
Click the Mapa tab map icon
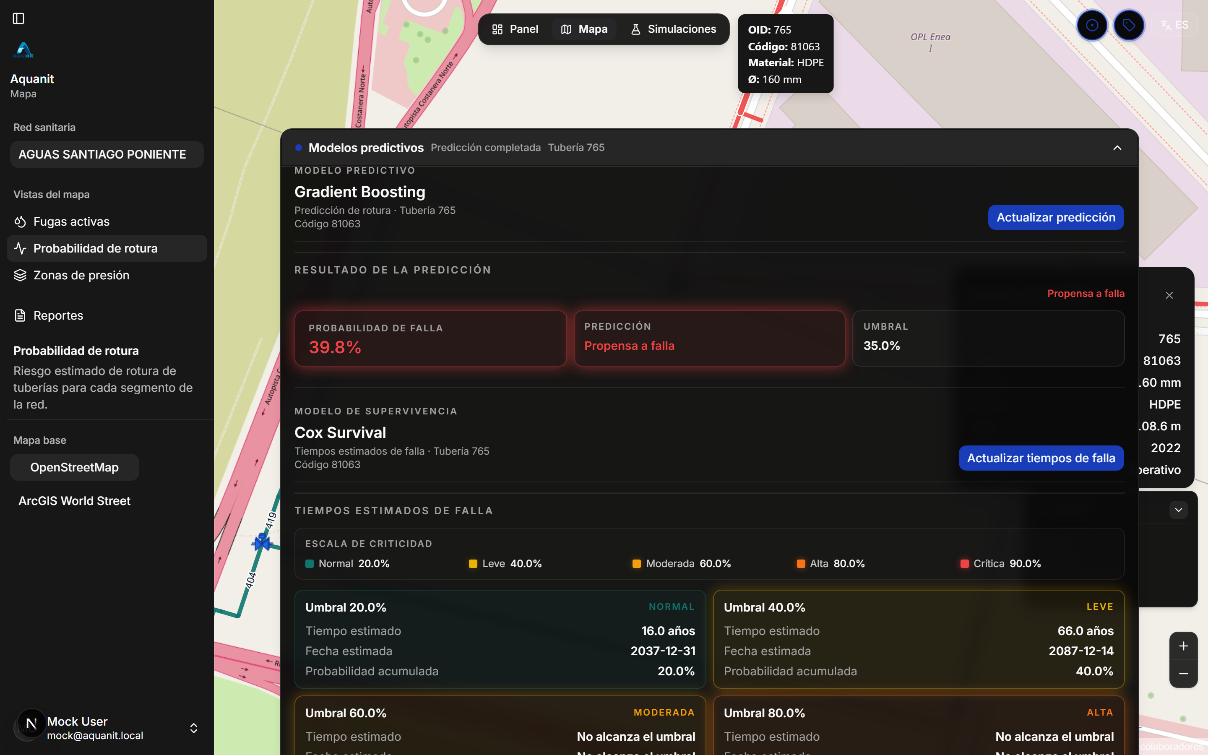566,29
